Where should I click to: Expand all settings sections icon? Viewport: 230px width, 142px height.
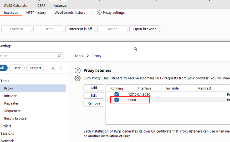click(53, 68)
